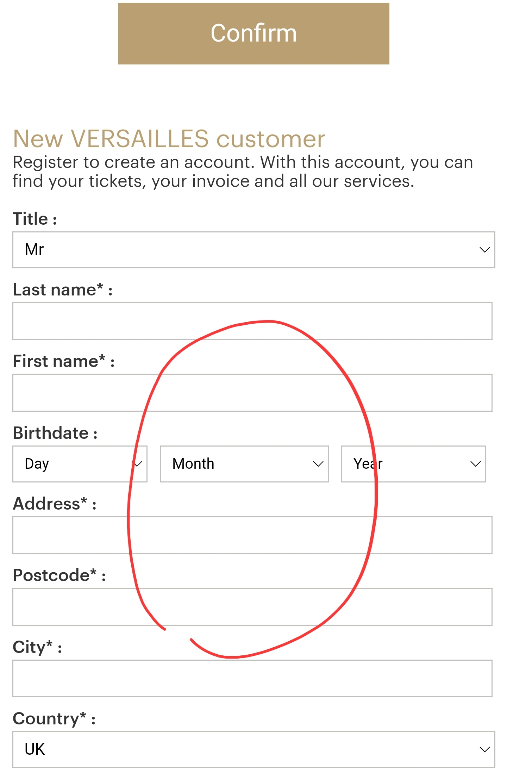The width and height of the screenshot is (507, 779).
Task: Open the birthdate Year dropdown
Action: point(413,464)
